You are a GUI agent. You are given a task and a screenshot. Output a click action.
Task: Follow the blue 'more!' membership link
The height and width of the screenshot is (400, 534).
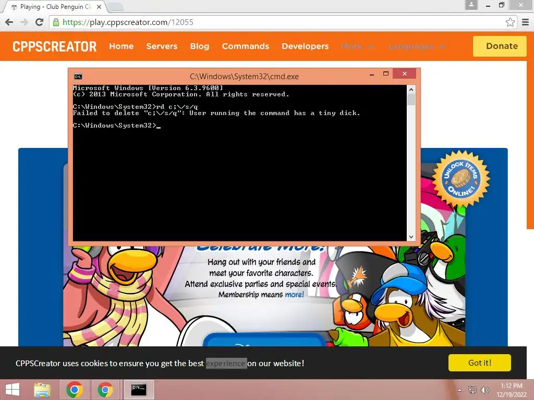[294, 295]
